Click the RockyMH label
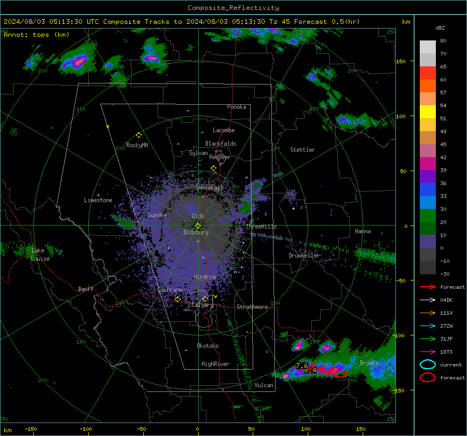 tap(137, 145)
